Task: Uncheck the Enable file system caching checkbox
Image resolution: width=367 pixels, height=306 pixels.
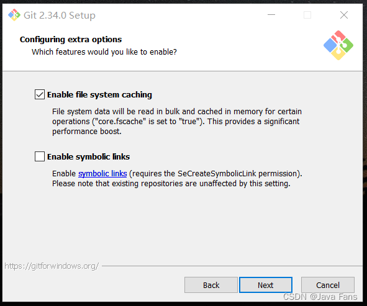Action: (x=40, y=94)
